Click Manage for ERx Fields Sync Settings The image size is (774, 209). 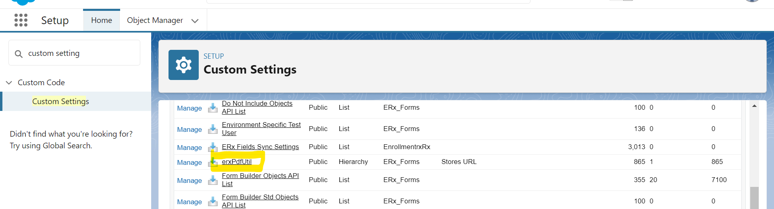pos(189,148)
